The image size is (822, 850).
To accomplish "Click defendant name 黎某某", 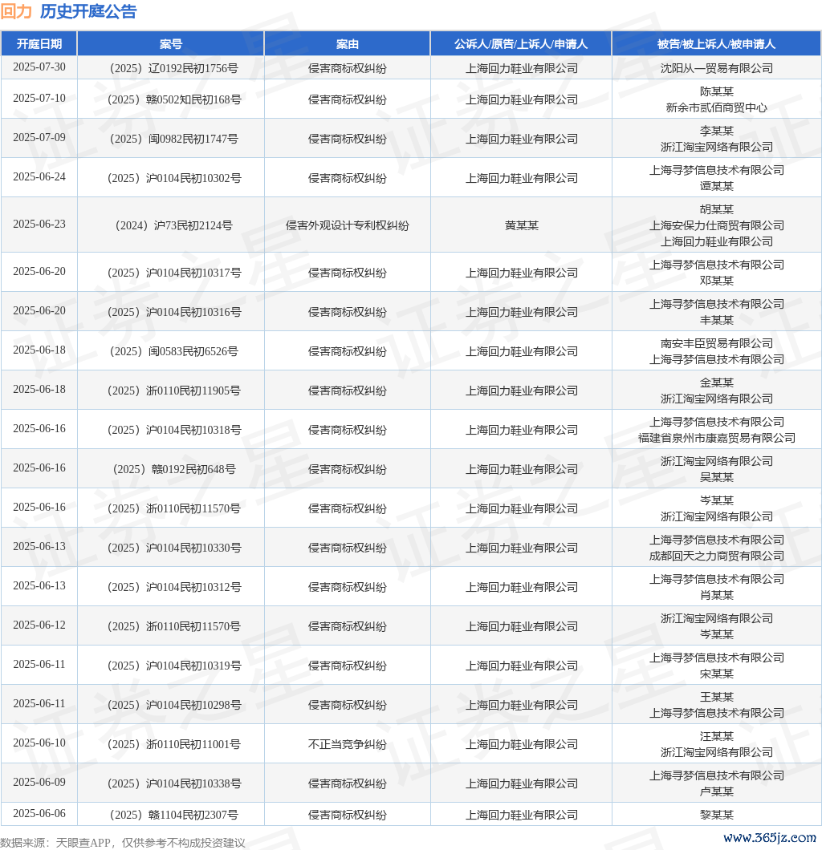I will pyautogui.click(x=717, y=815).
